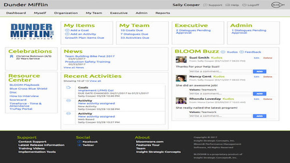The width and height of the screenshot is (290, 163).
Task: Open the Reports menu
Action: (x=163, y=13)
